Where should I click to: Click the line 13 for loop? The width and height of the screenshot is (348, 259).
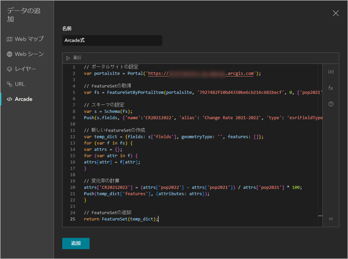click(x=108, y=143)
